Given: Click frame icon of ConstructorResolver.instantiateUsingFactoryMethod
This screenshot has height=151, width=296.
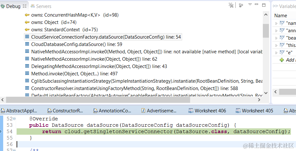Looking at the screenshot, I should point(27,88).
